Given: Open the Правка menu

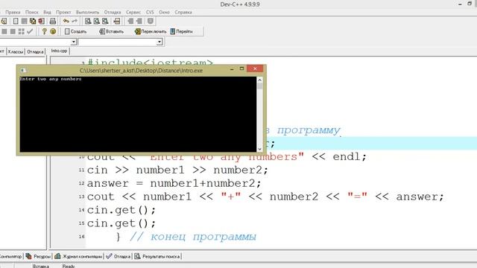Looking at the screenshot, I should (13, 12).
